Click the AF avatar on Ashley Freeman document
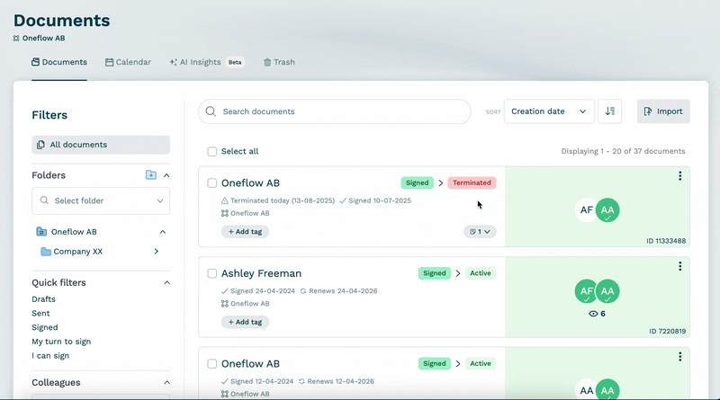The image size is (720, 400). tap(586, 291)
